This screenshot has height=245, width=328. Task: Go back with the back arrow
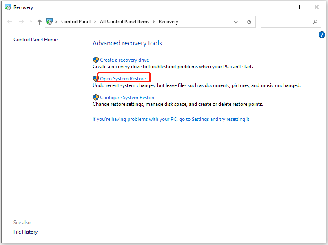pyautogui.click(x=9, y=22)
